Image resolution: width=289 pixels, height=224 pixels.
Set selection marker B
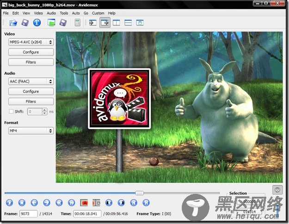96,203
